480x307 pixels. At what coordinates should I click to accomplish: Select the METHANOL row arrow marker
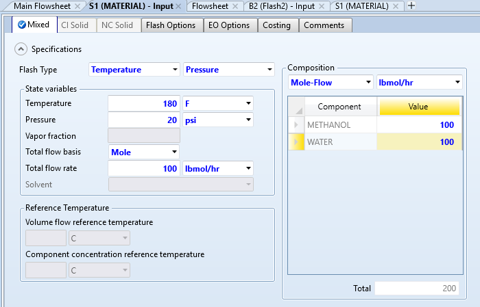[296, 124]
